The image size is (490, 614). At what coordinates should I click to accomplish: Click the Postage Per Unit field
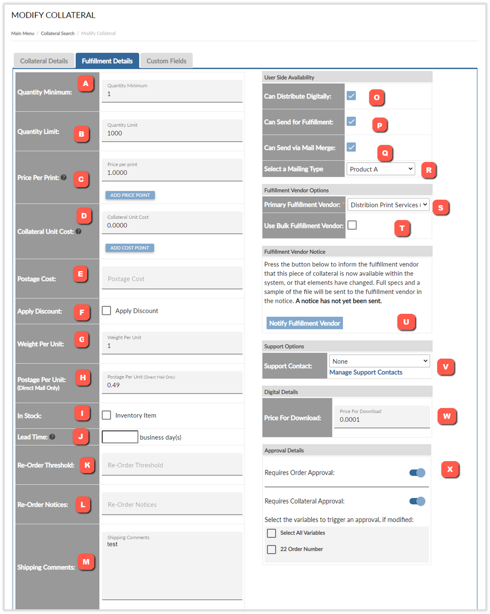point(172,382)
